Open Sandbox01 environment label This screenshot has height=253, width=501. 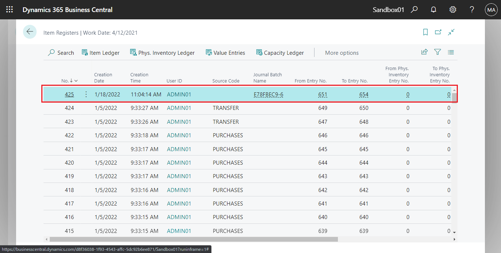[x=388, y=9]
